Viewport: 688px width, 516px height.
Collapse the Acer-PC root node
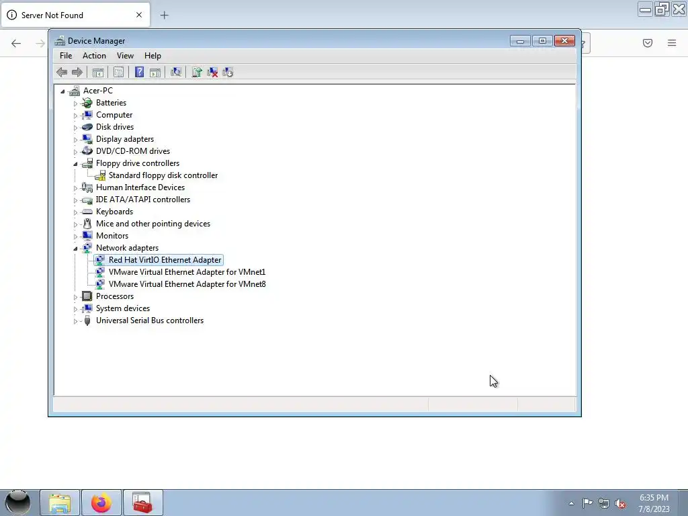[x=62, y=91]
